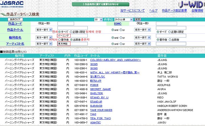Open the 作品コード label link

[x=15, y=24]
